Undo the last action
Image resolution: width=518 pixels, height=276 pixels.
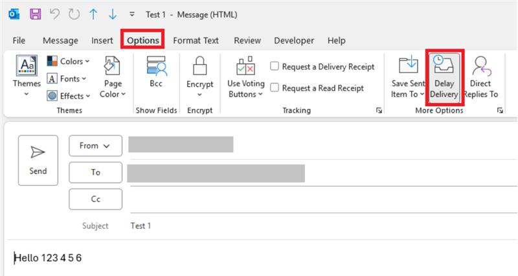point(54,14)
